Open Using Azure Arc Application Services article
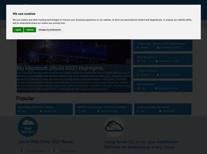207x154 pixels. (x=141, y=144)
